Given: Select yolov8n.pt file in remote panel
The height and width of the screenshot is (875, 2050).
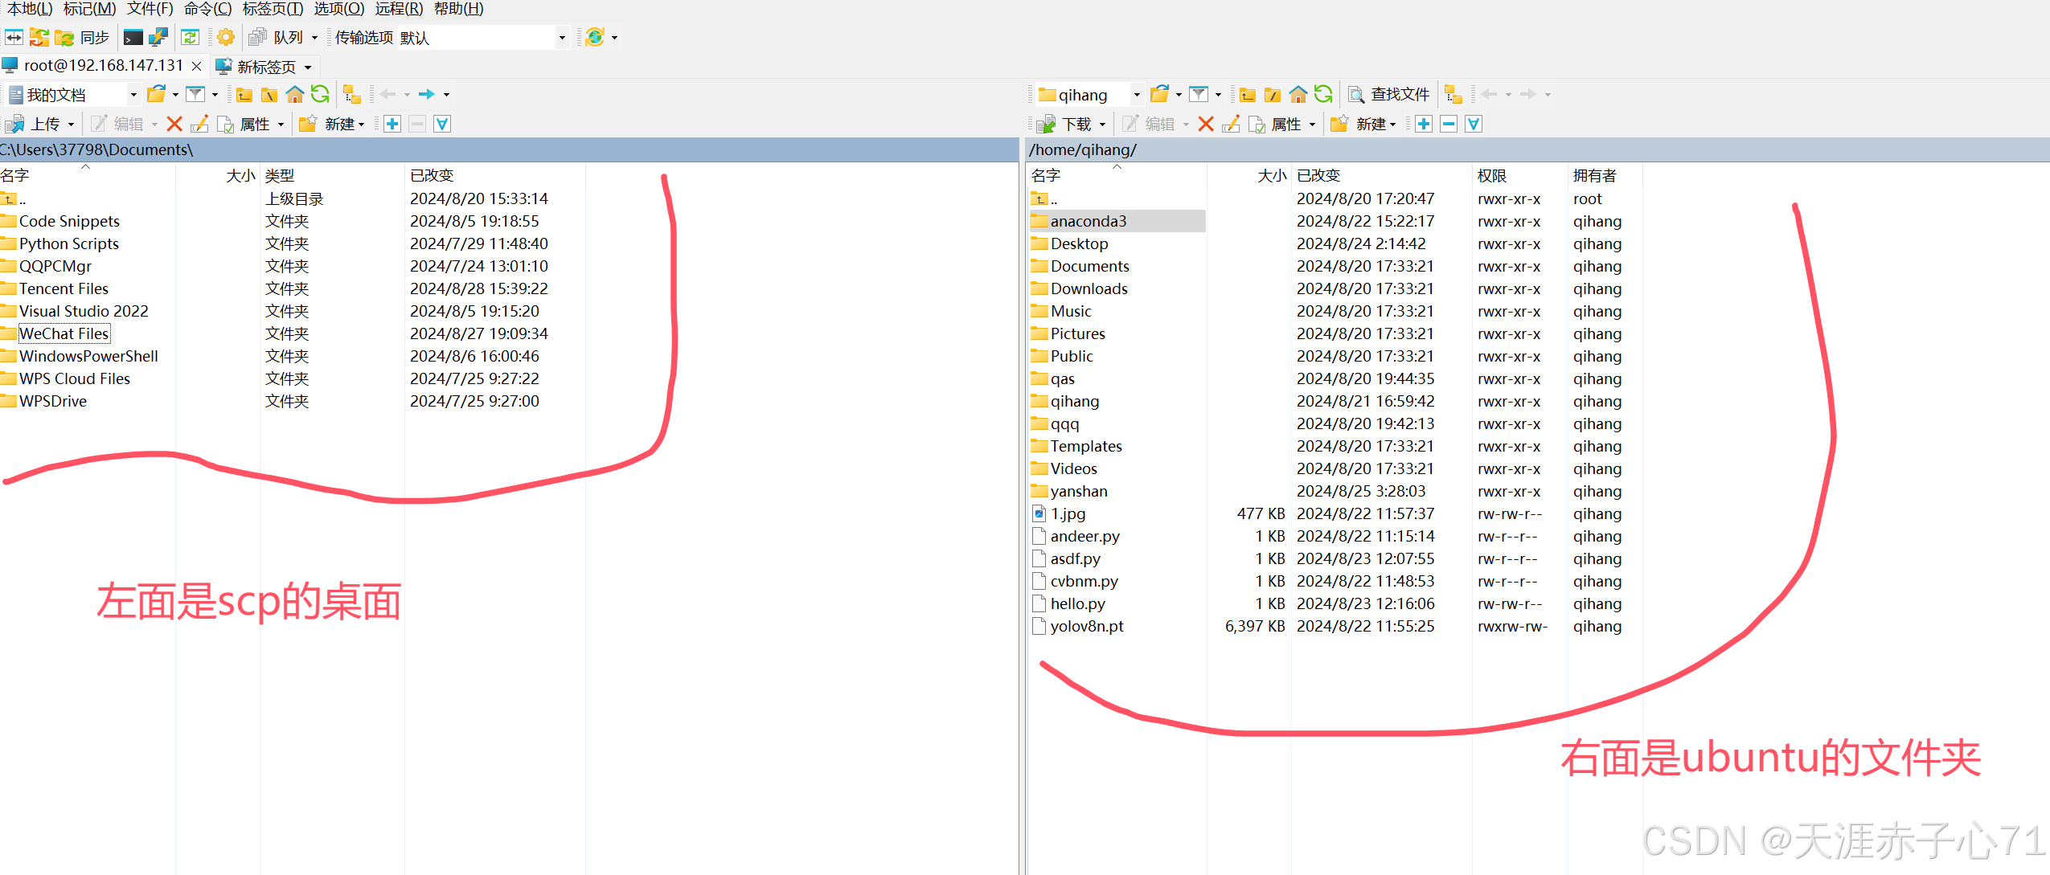Looking at the screenshot, I should coord(1086,626).
